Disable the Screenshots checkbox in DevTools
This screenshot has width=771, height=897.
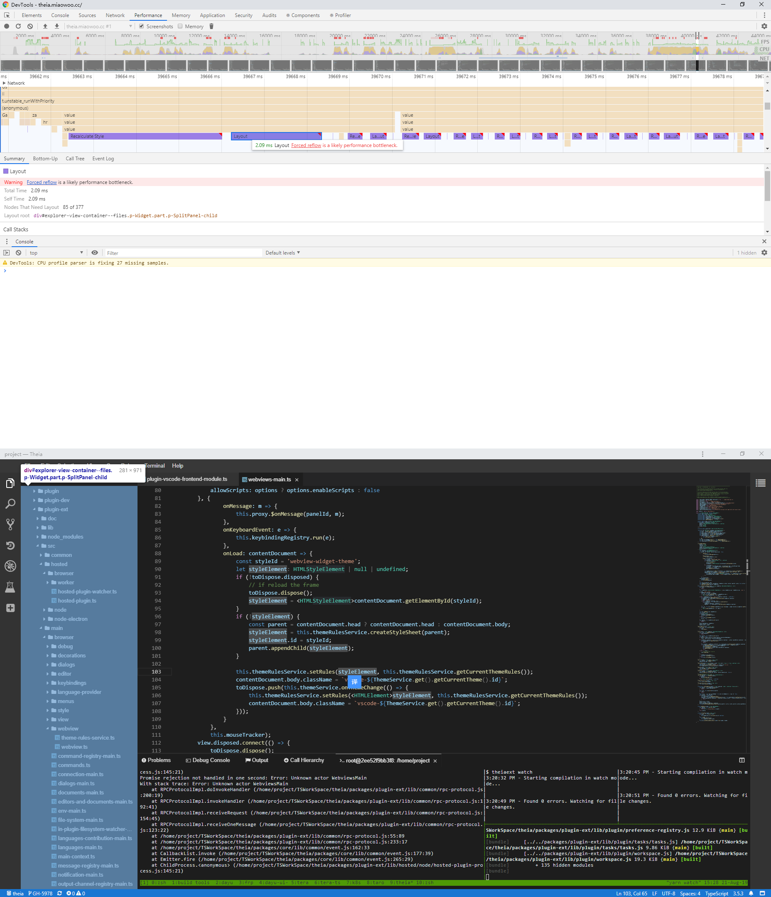[x=141, y=26]
